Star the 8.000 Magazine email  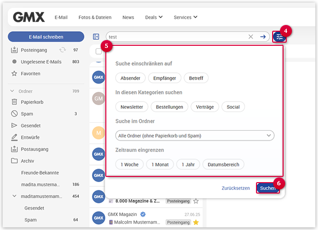(x=196, y=201)
